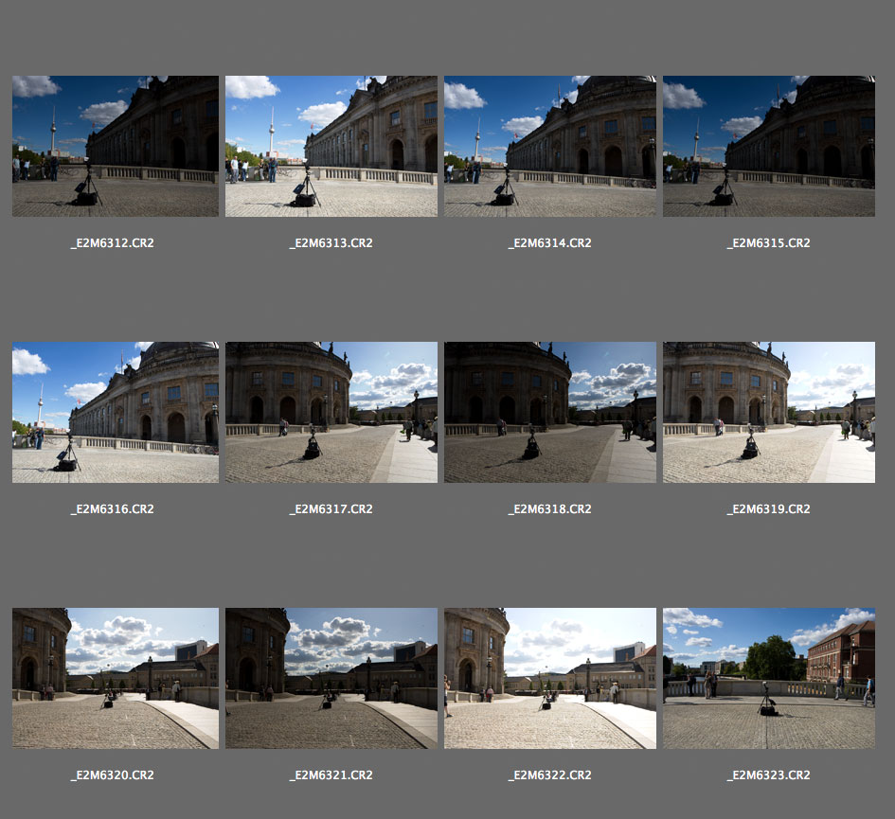Click the _E2M6323.CR2 file name text

point(768,775)
